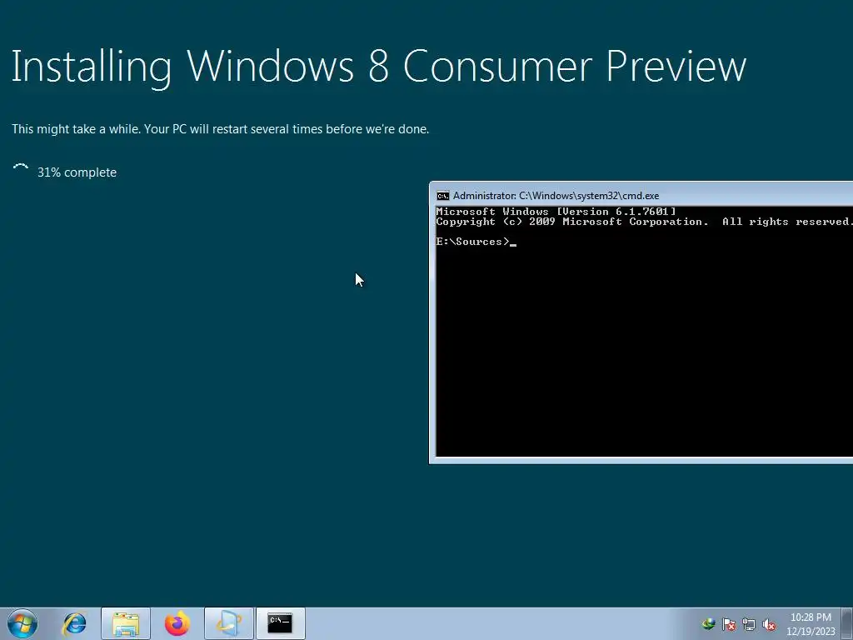Click the 'Microsoft Windows [Version 6.1.7601]' line
Image resolution: width=853 pixels, height=640 pixels.
coord(556,211)
